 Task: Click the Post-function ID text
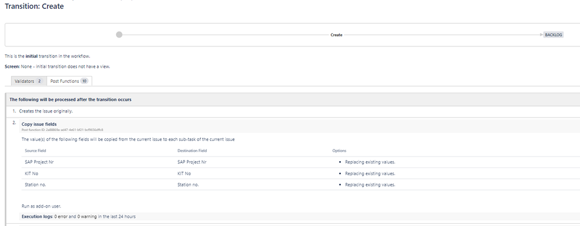pos(62,130)
